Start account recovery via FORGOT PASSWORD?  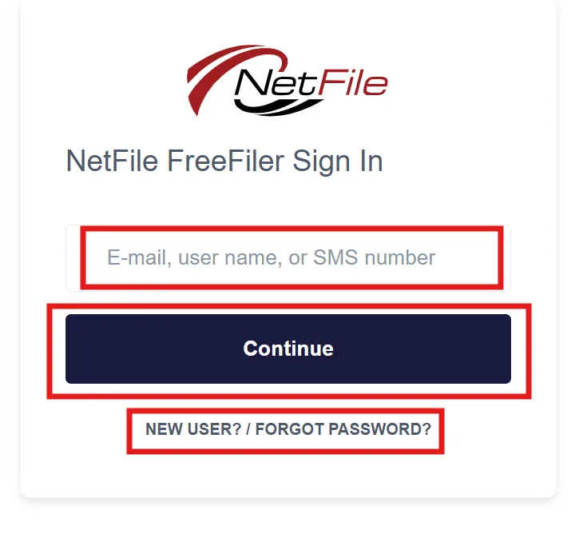pos(343,429)
